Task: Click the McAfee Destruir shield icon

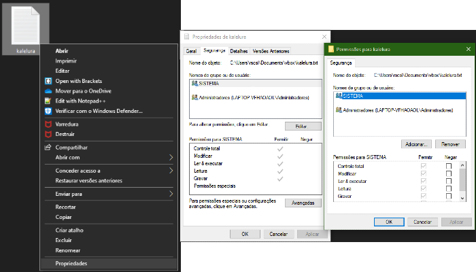Action: click(48, 134)
